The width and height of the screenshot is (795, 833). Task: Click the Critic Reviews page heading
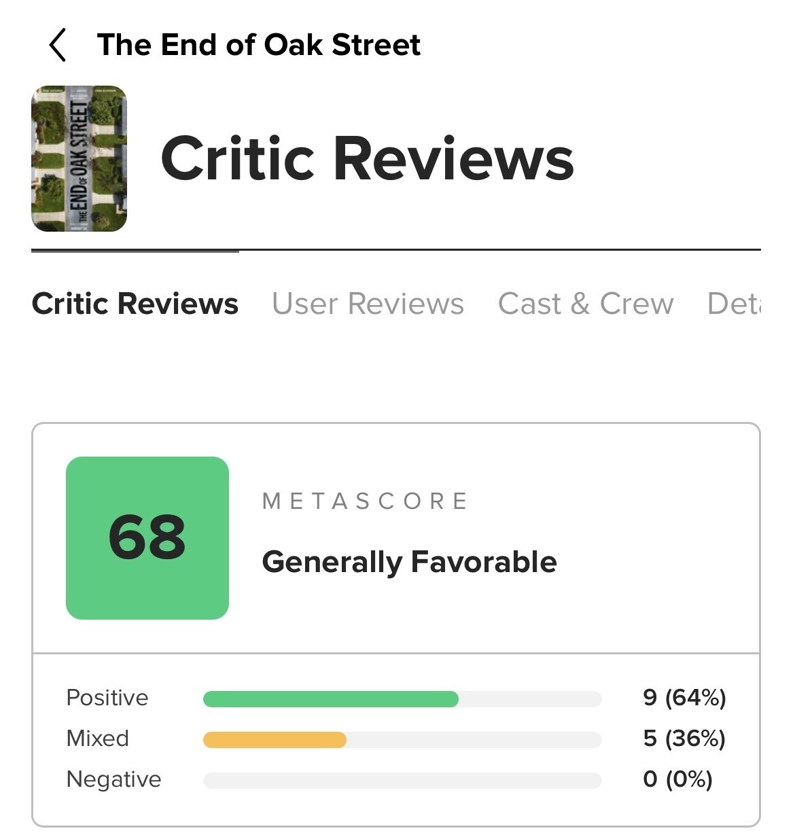tap(367, 158)
